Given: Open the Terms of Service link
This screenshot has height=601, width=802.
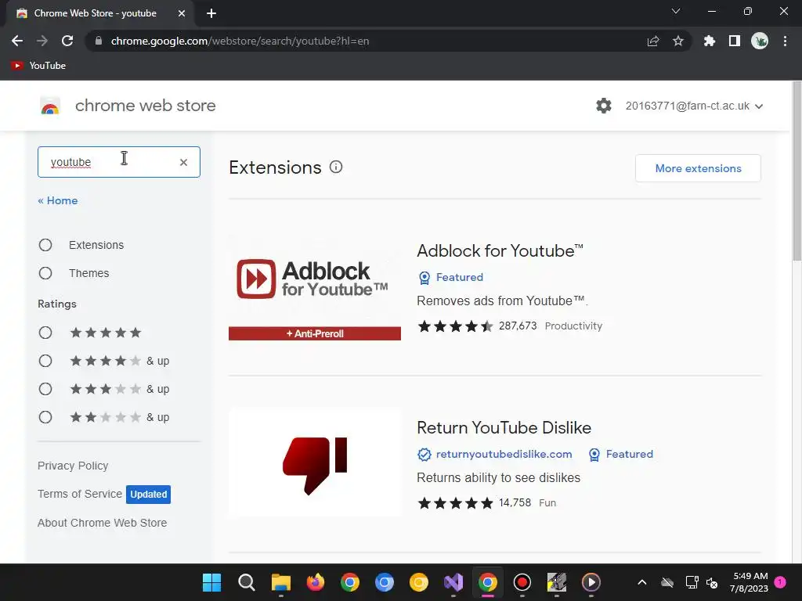Looking at the screenshot, I should coord(80,494).
